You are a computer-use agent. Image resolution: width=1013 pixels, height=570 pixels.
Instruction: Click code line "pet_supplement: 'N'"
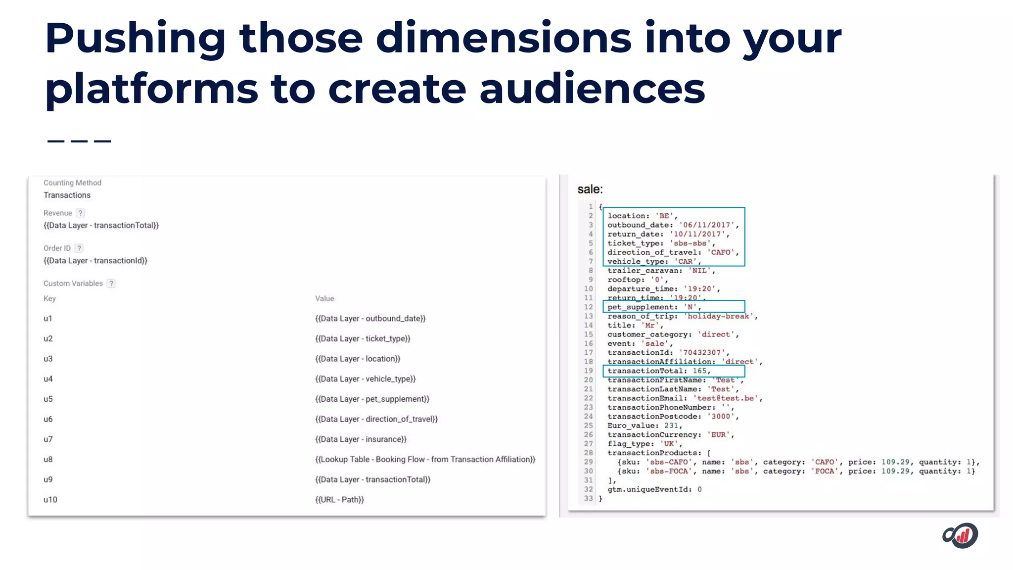click(654, 307)
